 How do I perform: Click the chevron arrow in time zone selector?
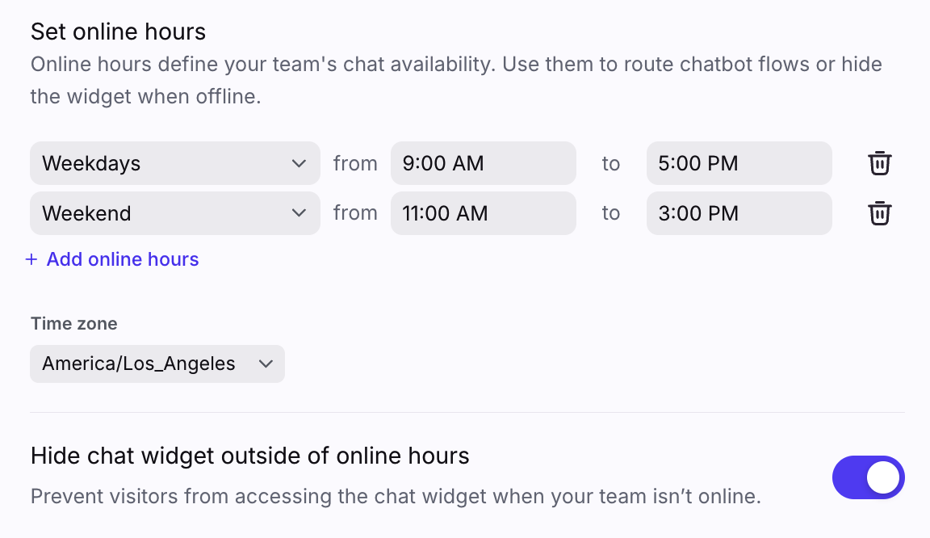click(266, 364)
